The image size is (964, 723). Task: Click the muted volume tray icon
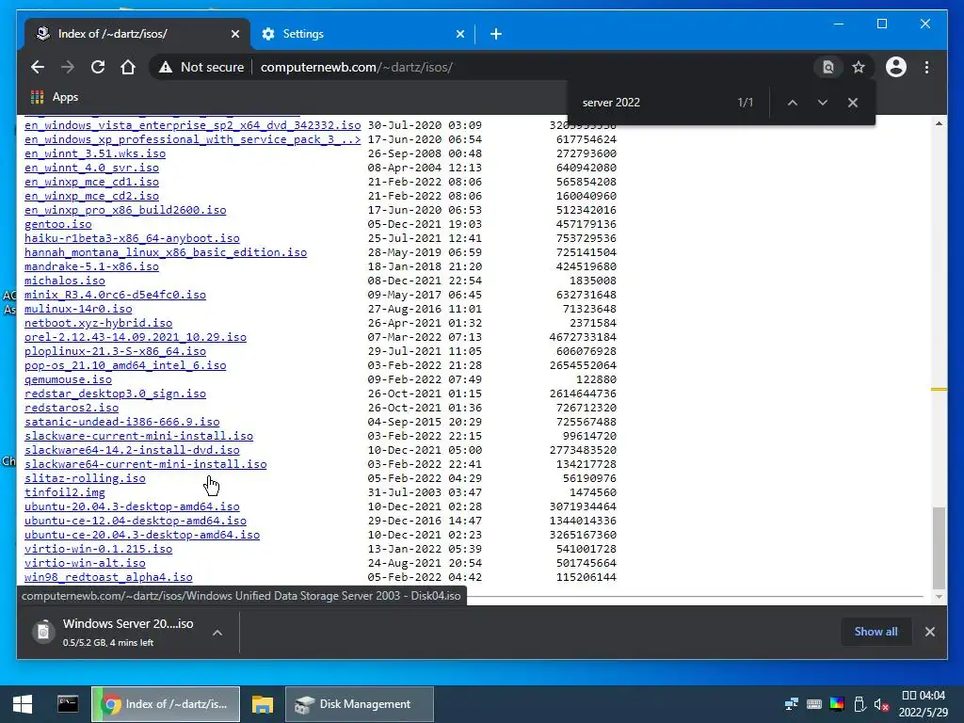pos(881,704)
